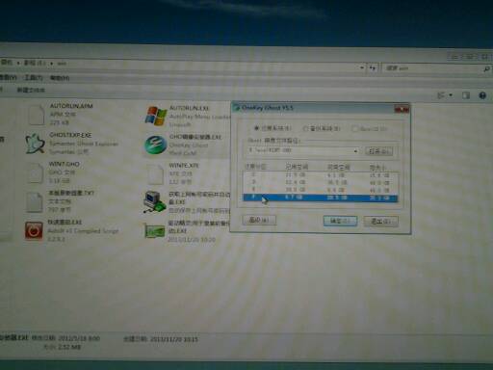493x370 pixels.
Task: Expand the address bar history dropdown
Action: (362, 67)
